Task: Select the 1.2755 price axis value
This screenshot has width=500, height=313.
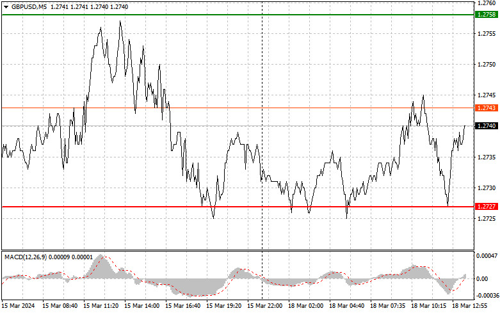Action: (x=487, y=34)
